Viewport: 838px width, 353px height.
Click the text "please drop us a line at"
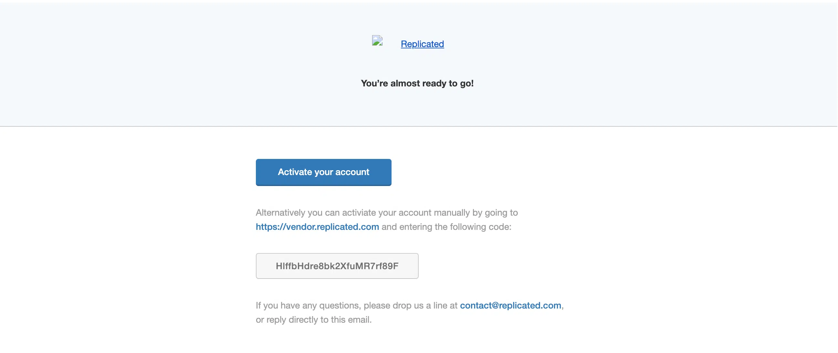click(410, 305)
